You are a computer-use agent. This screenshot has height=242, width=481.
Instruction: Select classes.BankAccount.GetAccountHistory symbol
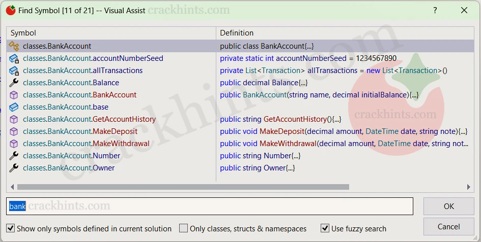coord(89,119)
